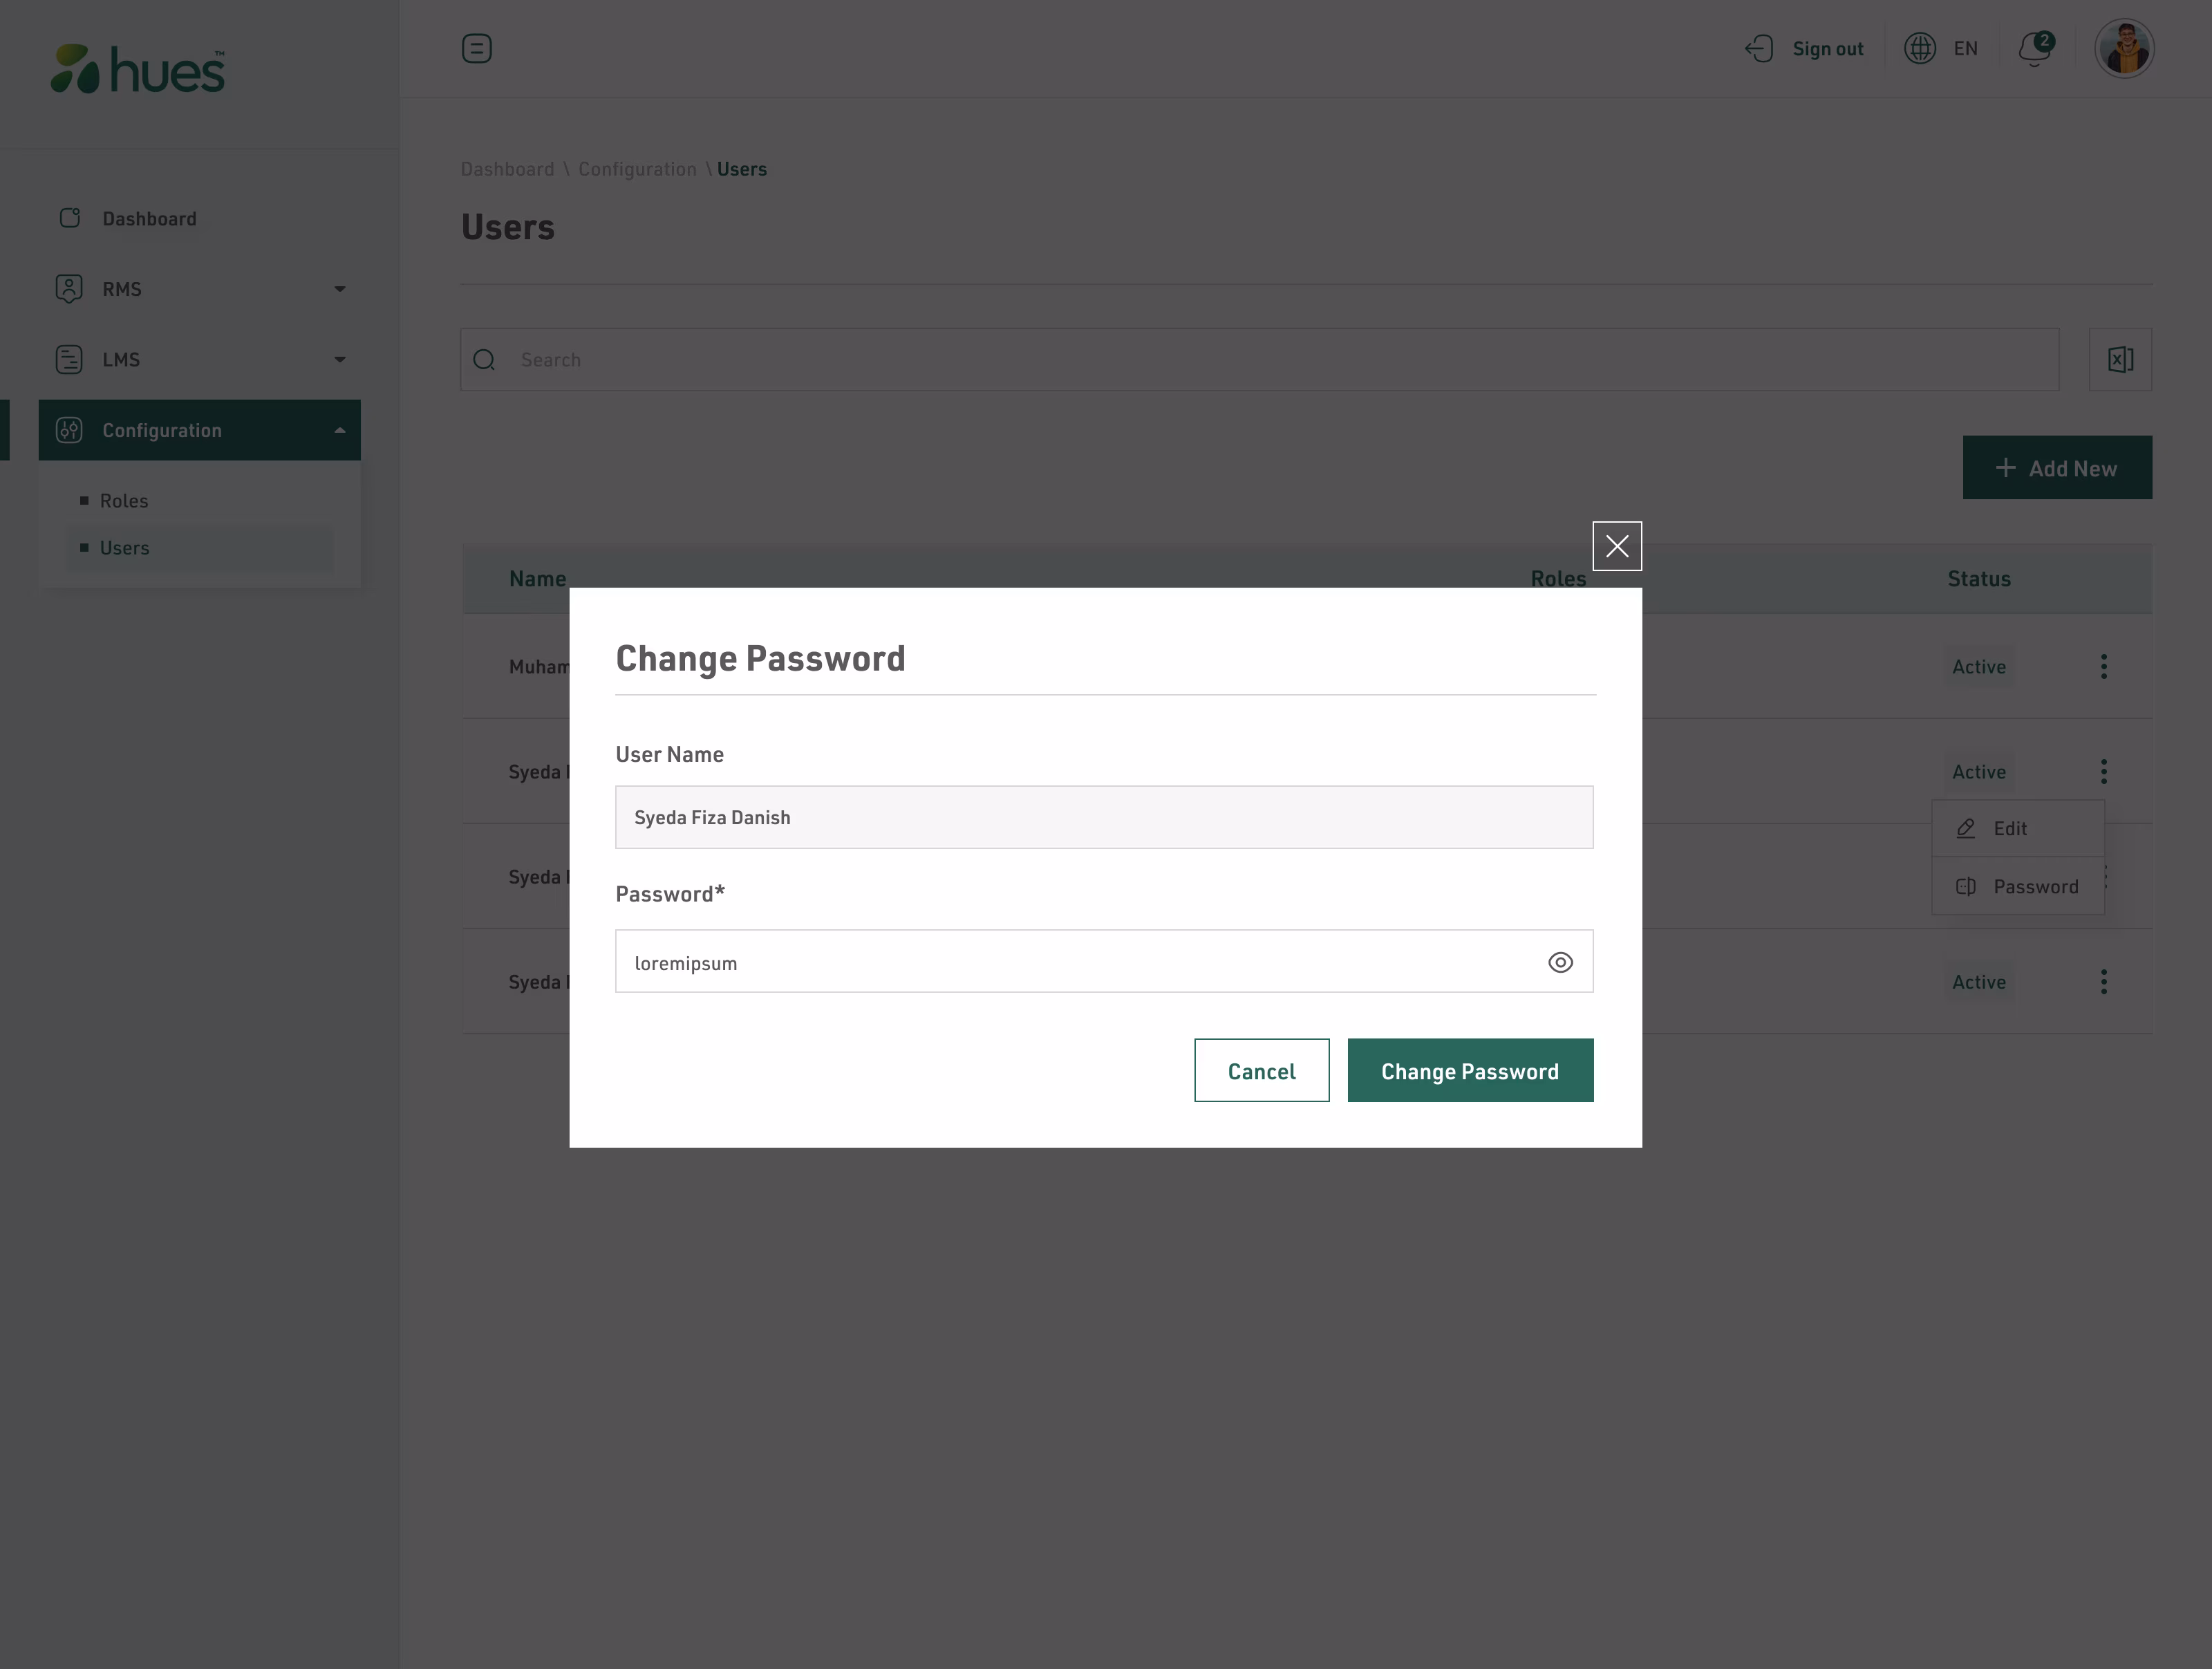Click the Active status in last row

coord(1979,982)
